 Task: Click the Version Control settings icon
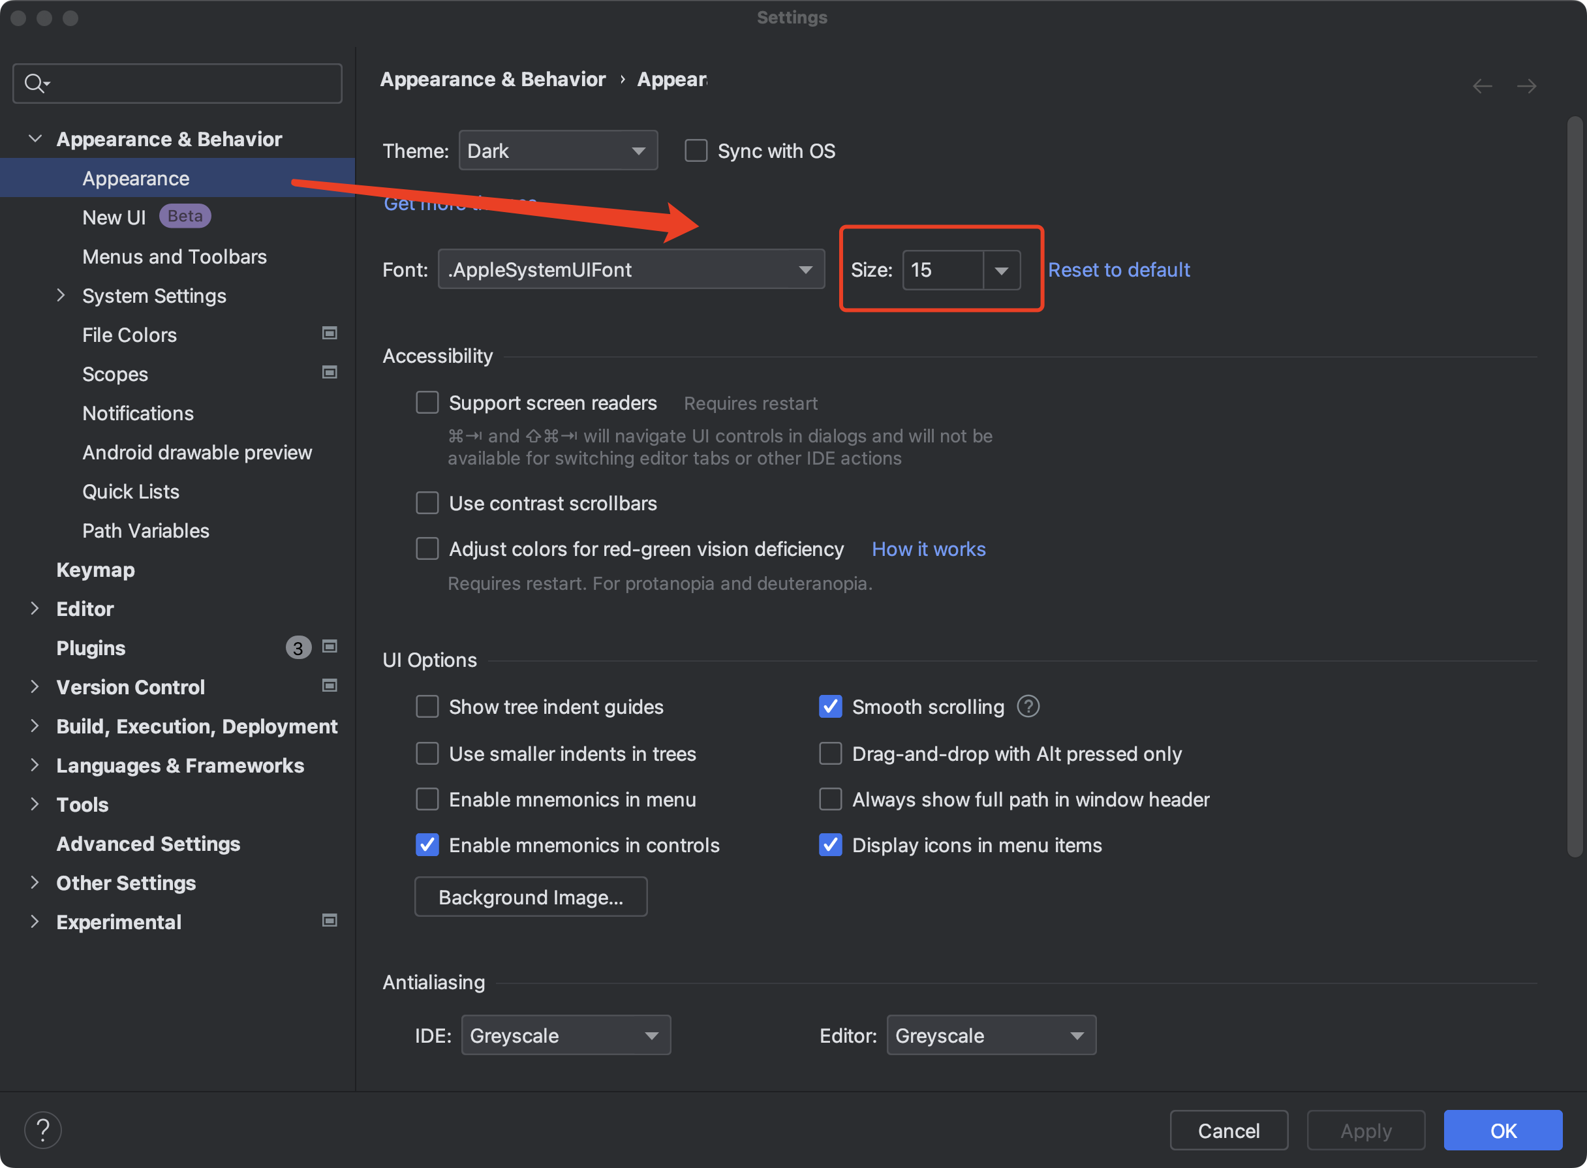click(329, 686)
